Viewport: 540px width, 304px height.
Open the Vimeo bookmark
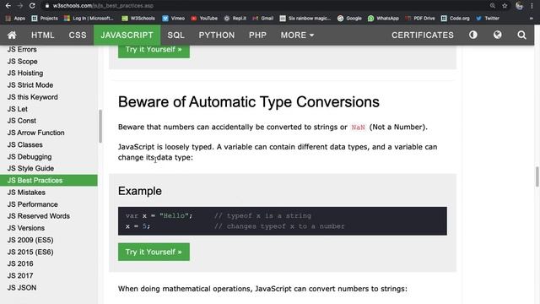174,19
